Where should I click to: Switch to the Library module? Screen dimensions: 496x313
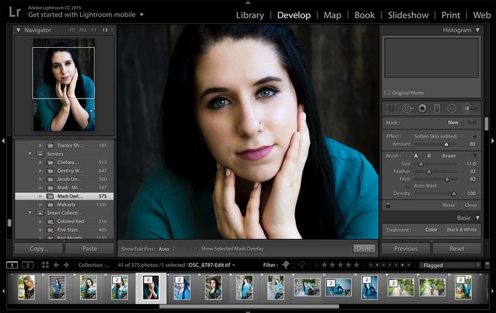click(x=250, y=15)
